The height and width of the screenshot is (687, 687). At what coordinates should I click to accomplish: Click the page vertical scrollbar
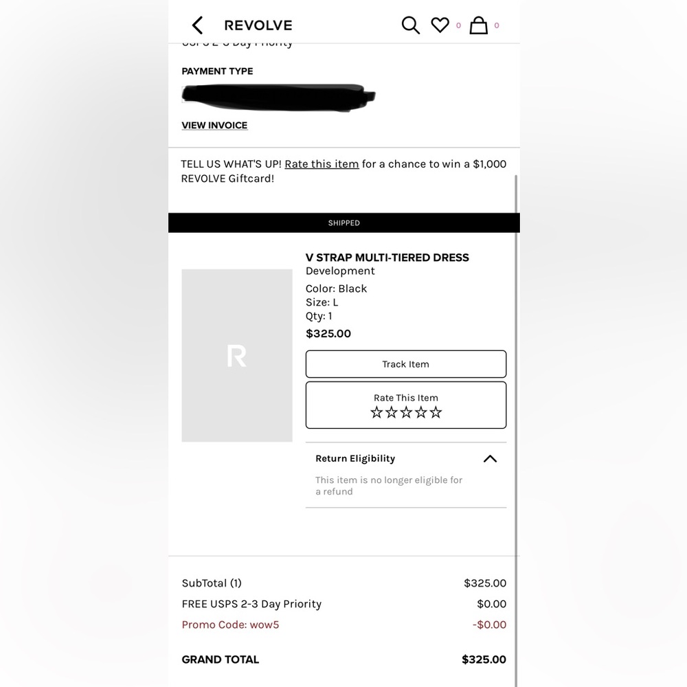pyautogui.click(x=516, y=429)
